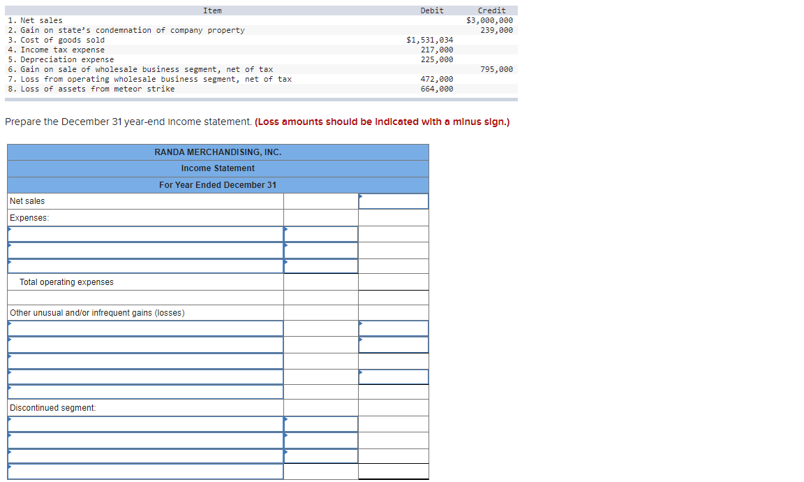Click the second expense amount cell under Expenses
The width and height of the screenshot is (804, 482).
pyautogui.click(x=321, y=251)
